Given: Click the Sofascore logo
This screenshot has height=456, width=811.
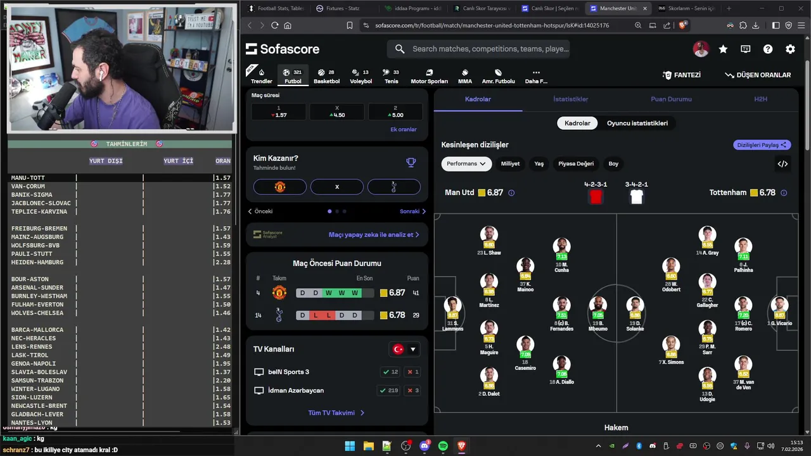Looking at the screenshot, I should pos(283,49).
